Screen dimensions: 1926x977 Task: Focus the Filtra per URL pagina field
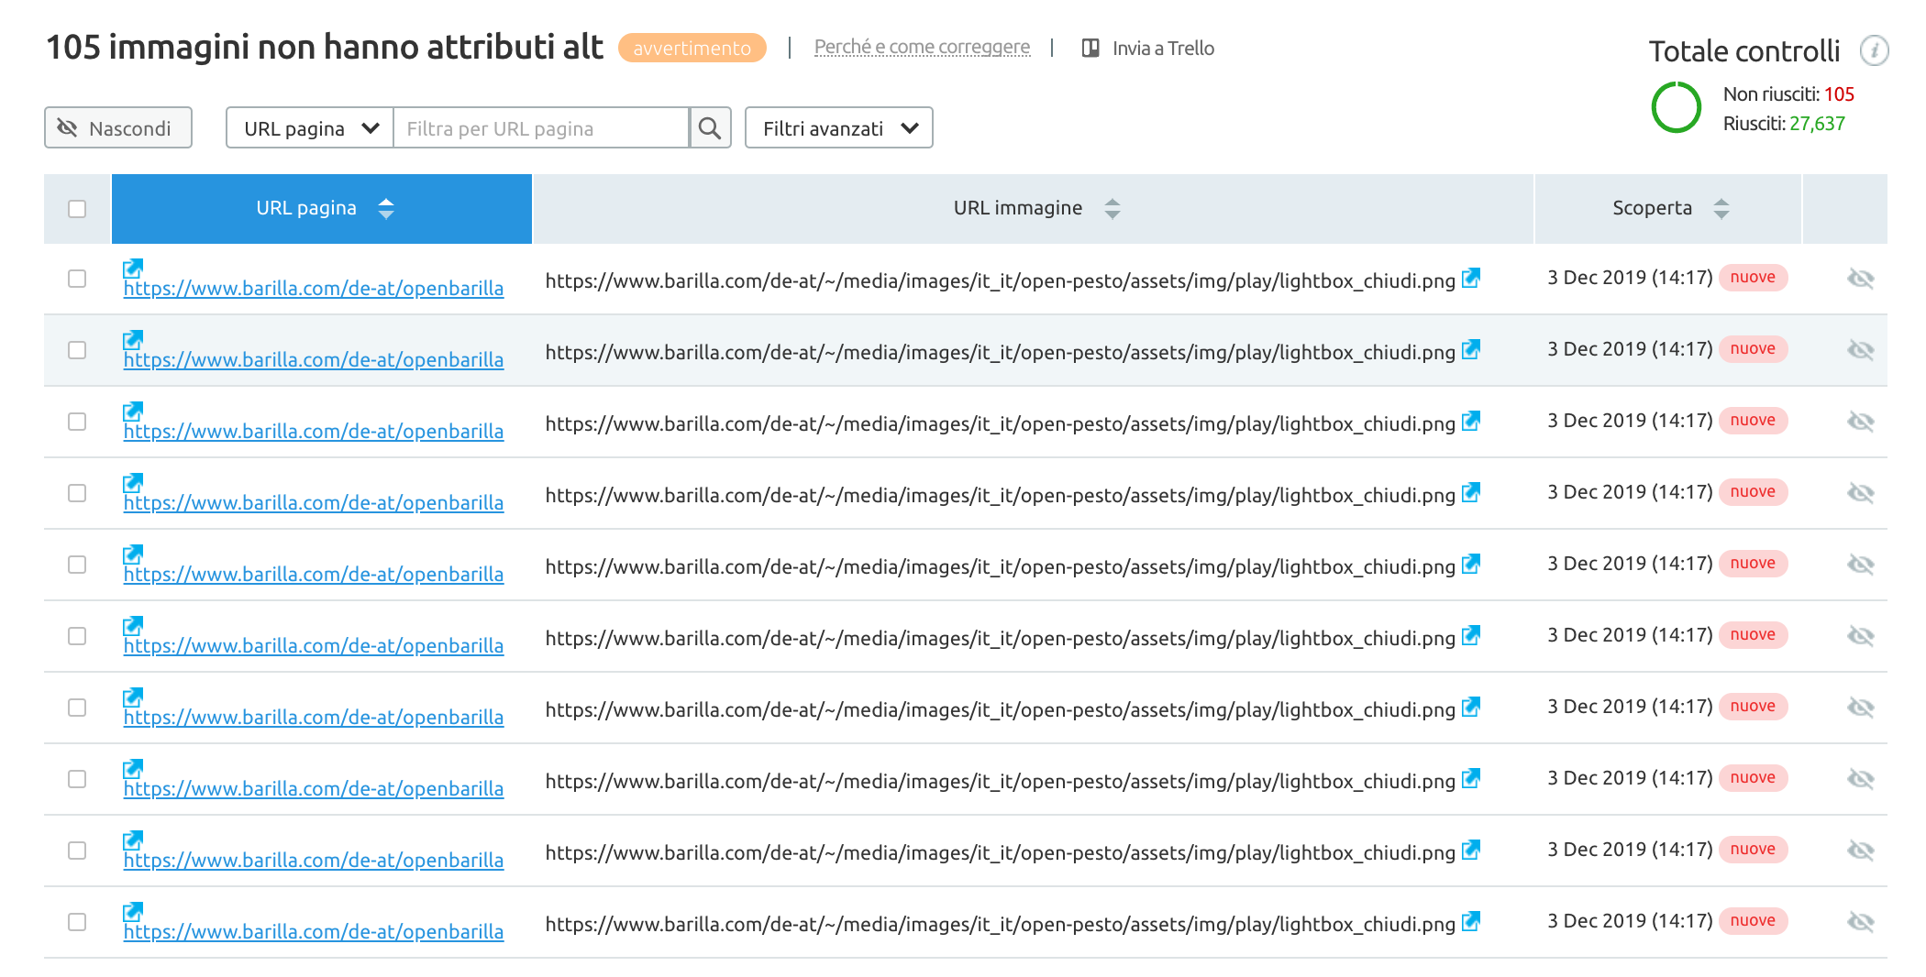541,127
